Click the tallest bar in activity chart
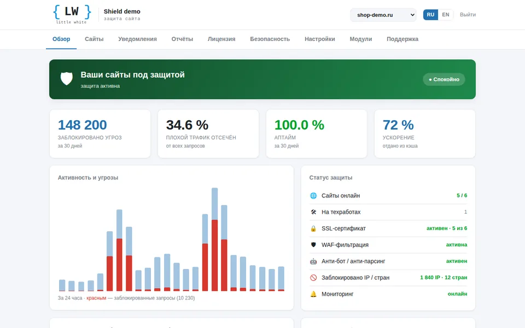 point(214,239)
